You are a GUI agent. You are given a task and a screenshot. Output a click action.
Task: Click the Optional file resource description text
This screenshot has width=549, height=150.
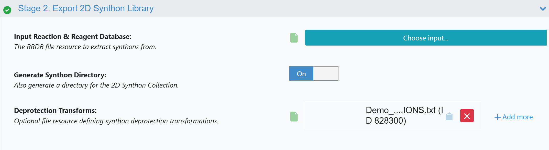116,121
